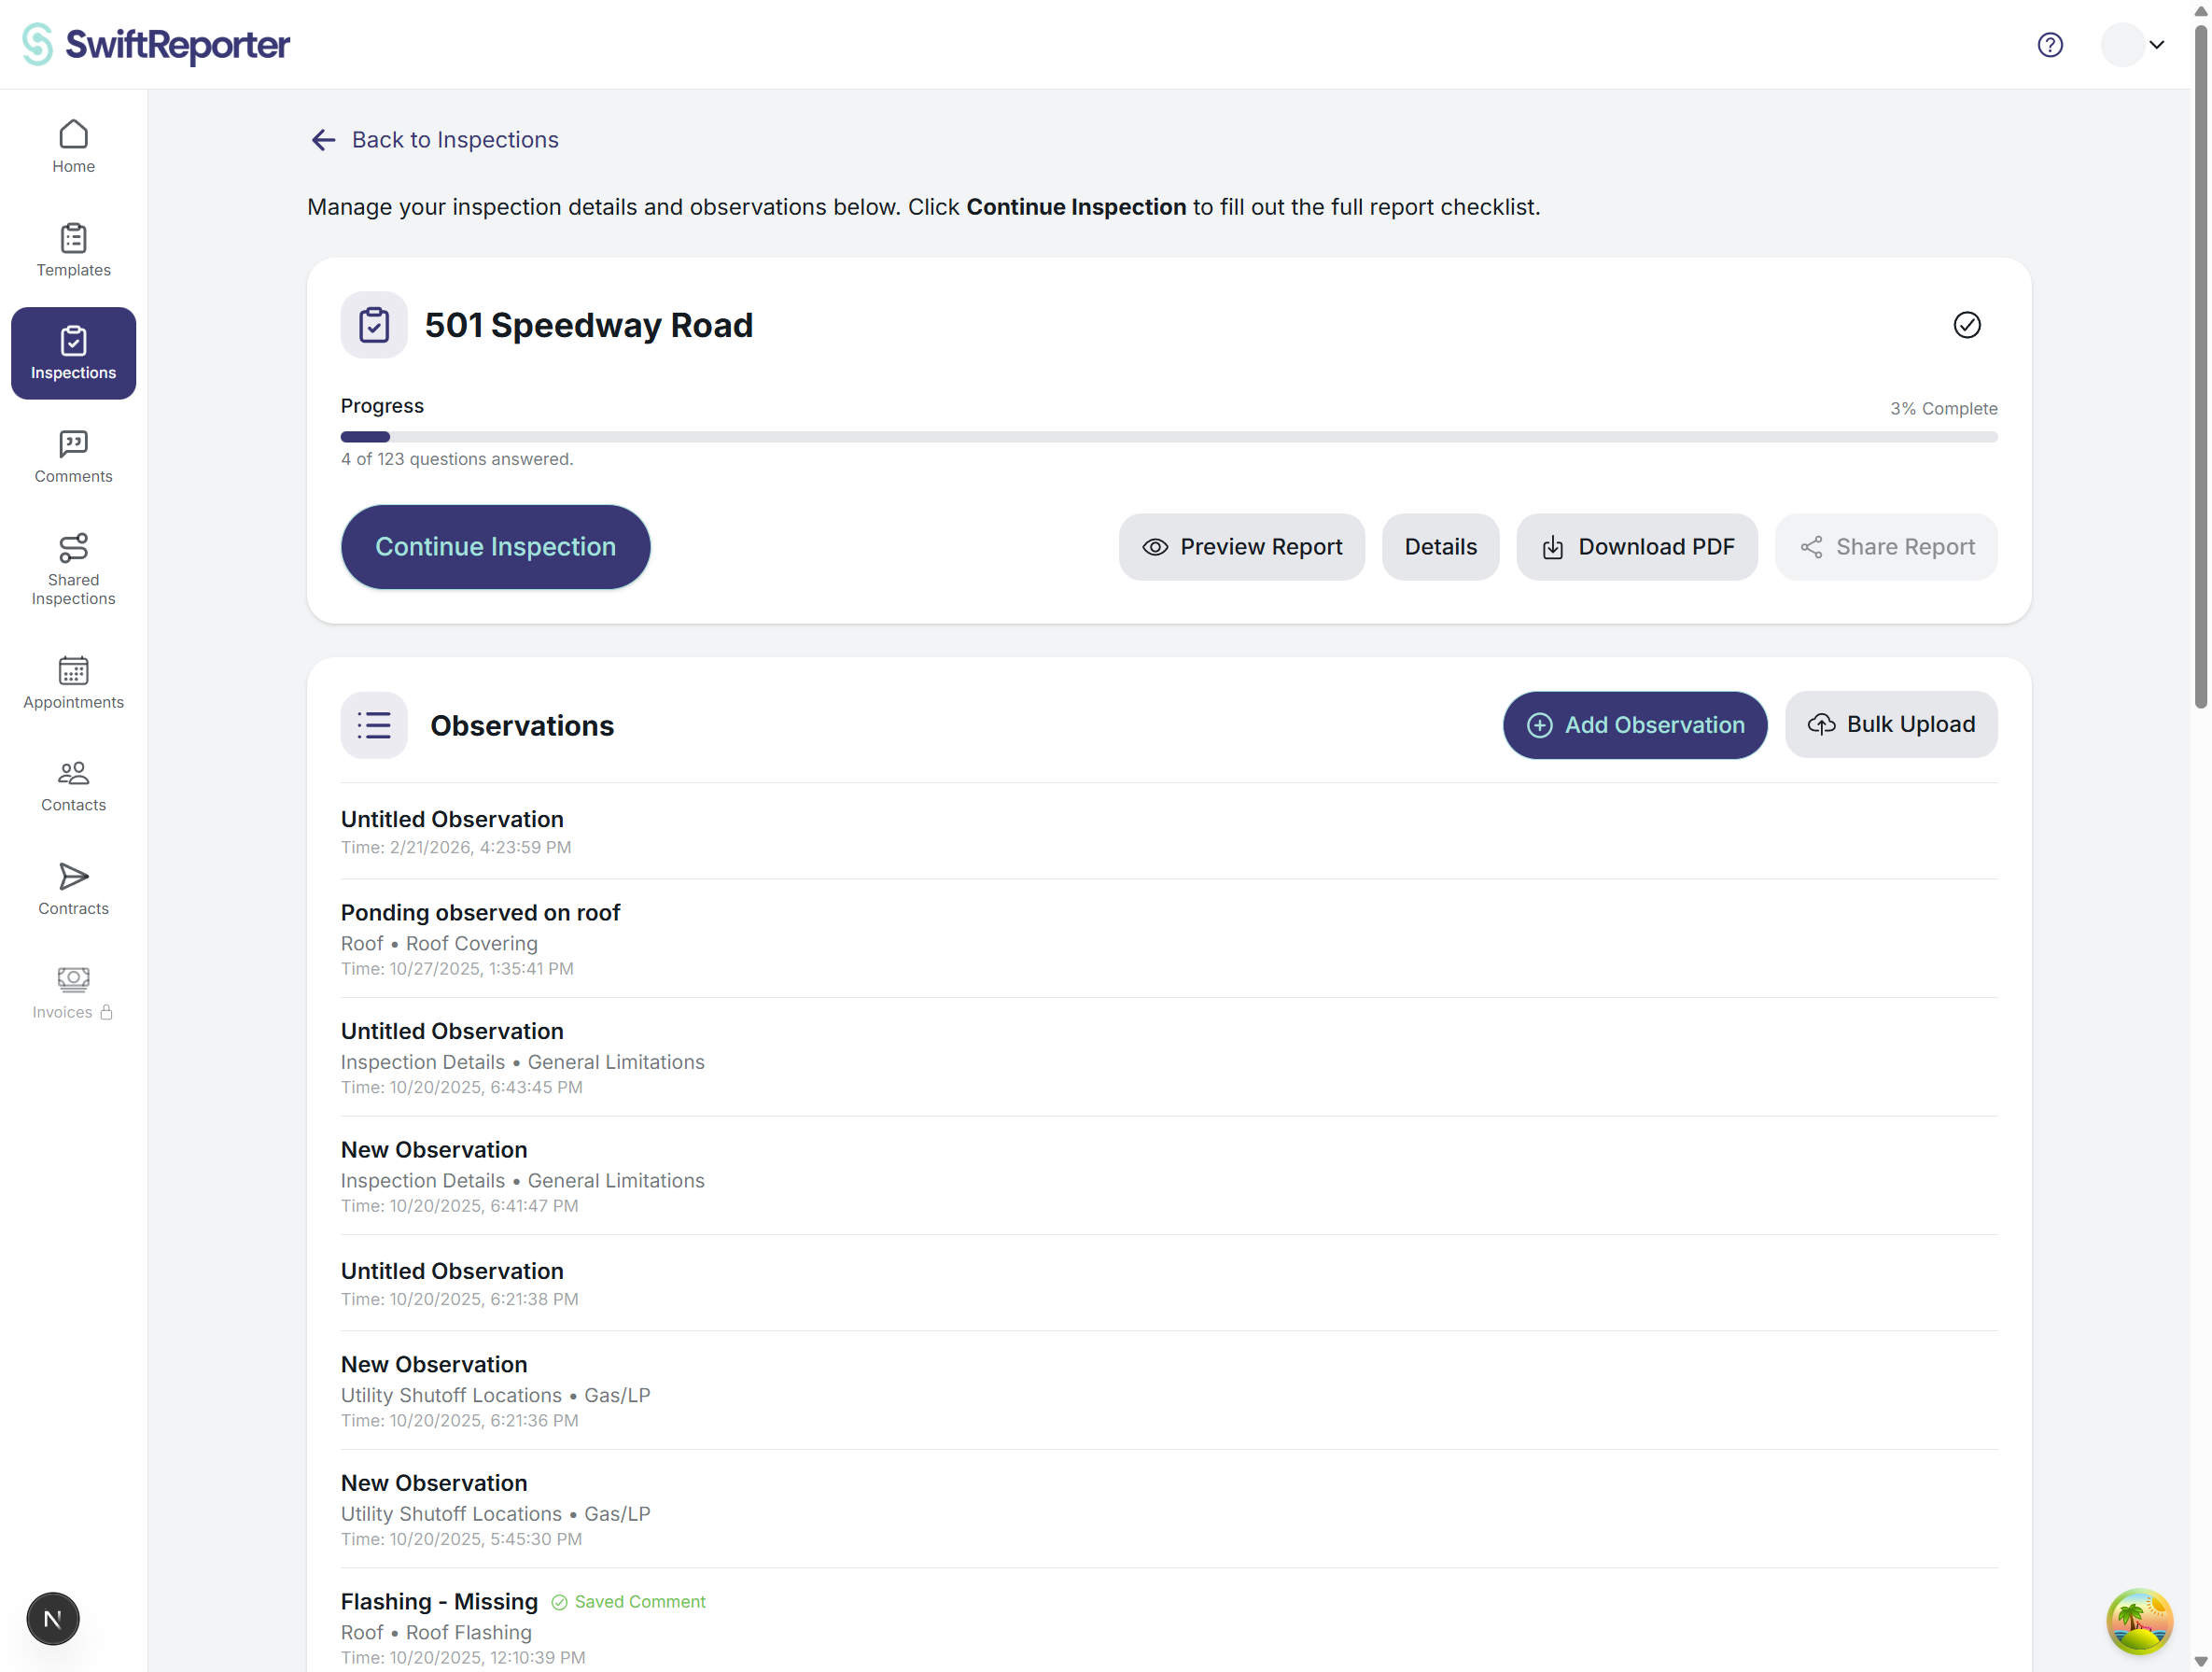The width and height of the screenshot is (2212, 1672).
Task: Open Comments from the sidebar
Action: coord(73,456)
